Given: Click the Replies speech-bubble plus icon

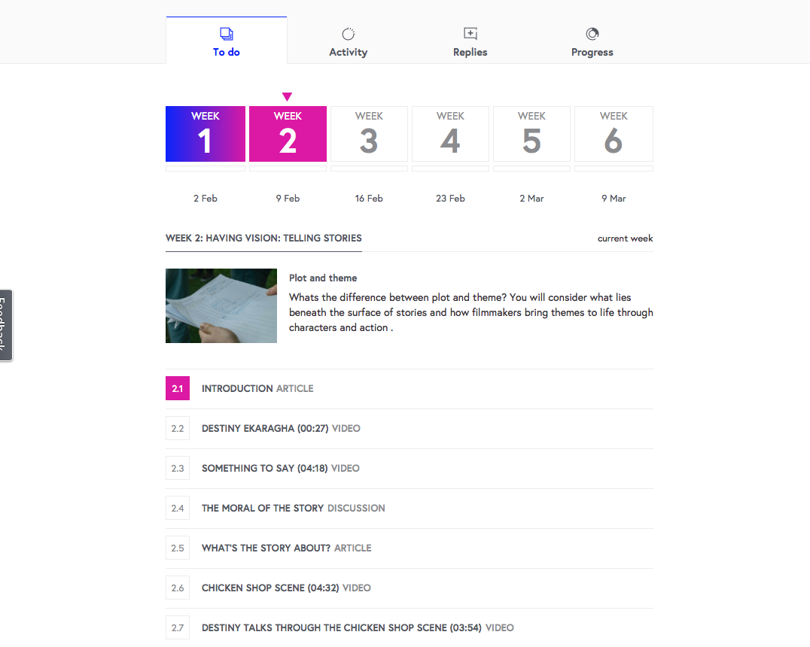Looking at the screenshot, I should (470, 34).
